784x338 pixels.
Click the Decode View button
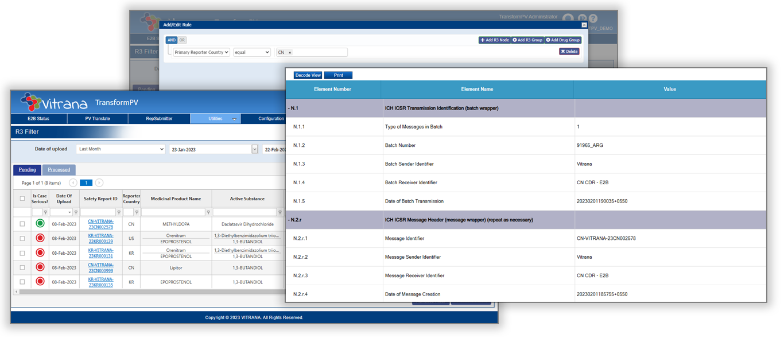tap(308, 75)
